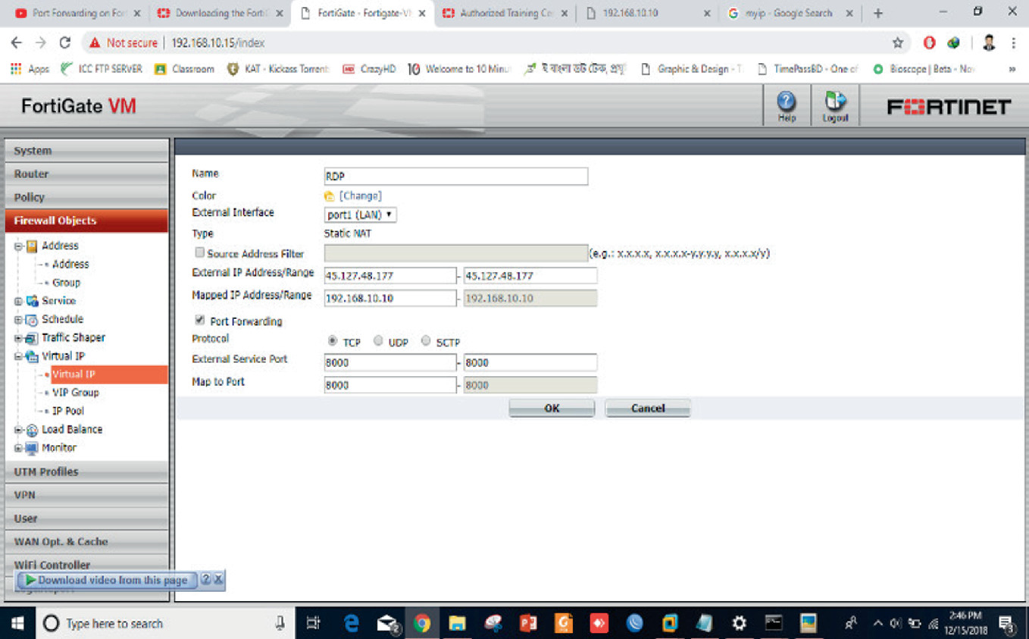Uncheck the Port Forwarding checkbox
The width and height of the screenshot is (1029, 639).
pyautogui.click(x=200, y=320)
